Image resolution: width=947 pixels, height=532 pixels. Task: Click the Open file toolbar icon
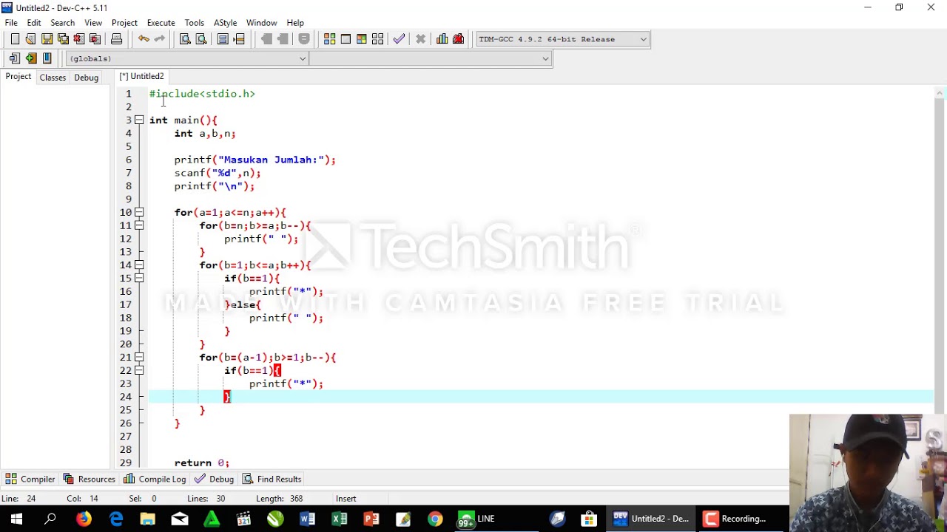pos(30,39)
